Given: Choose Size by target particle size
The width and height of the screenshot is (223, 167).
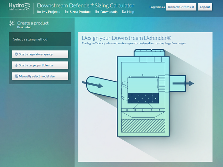Looking at the screenshot, I should [x=40, y=65].
